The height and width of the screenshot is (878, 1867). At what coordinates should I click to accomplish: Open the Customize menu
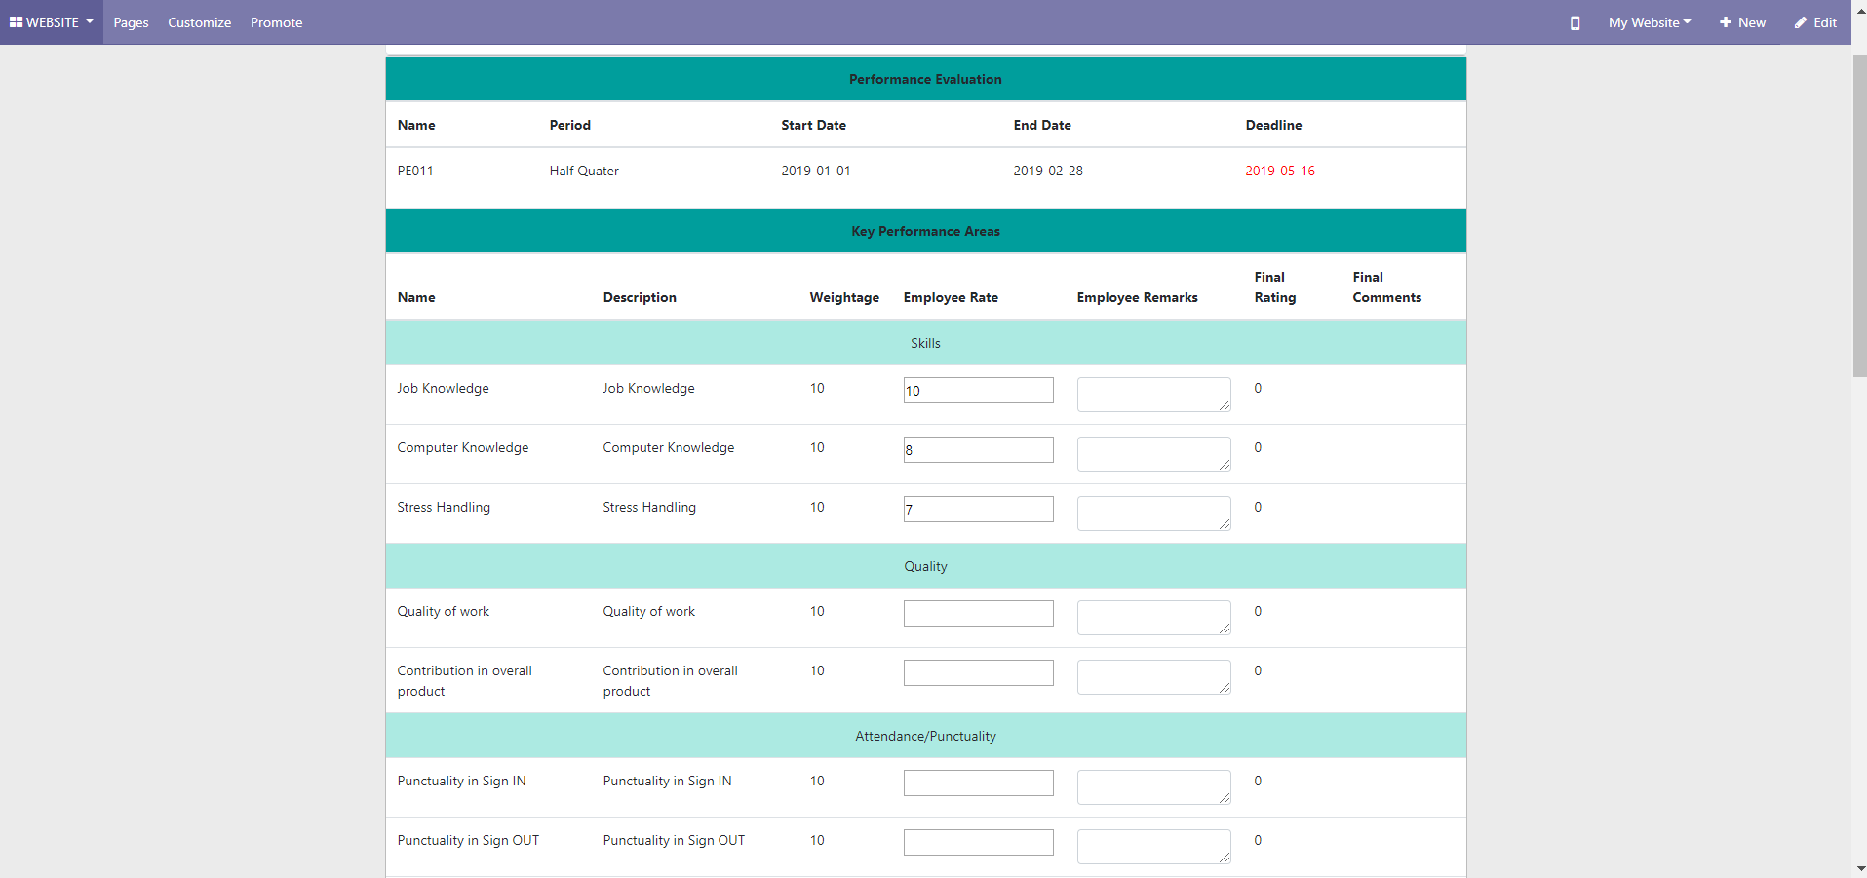pyautogui.click(x=199, y=22)
